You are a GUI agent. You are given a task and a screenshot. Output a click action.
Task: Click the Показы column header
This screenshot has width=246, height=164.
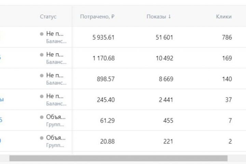pyautogui.click(x=156, y=16)
